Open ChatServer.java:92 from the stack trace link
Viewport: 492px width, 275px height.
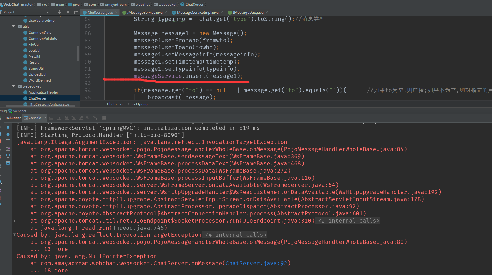256,263
